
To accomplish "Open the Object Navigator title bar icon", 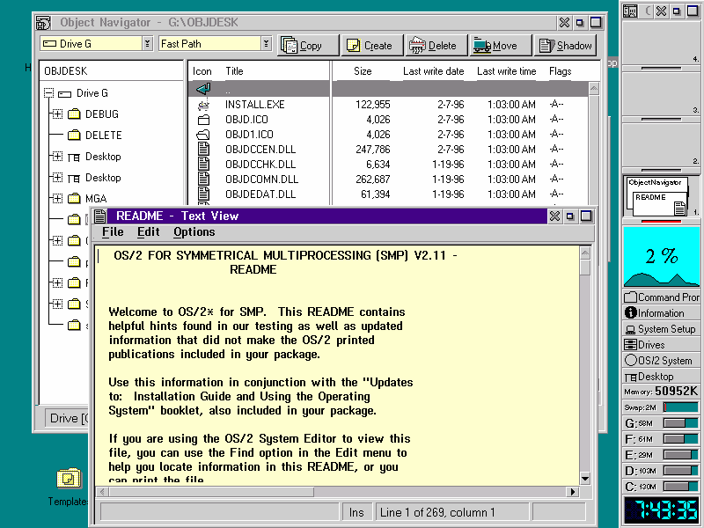I will [43, 23].
